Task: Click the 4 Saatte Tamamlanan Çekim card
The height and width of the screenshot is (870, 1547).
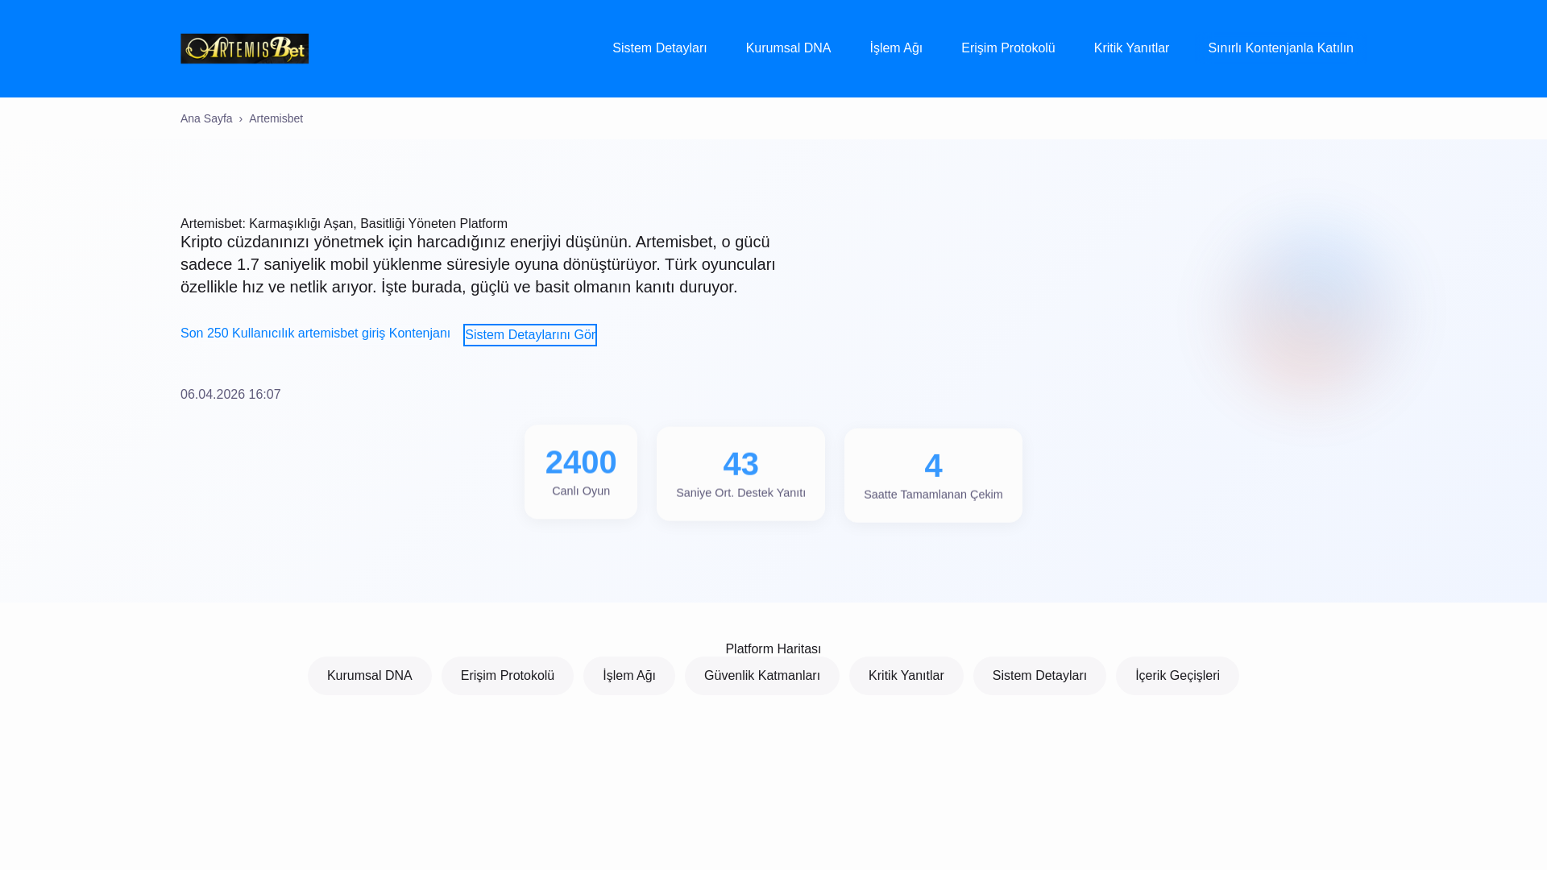Action: point(933,475)
